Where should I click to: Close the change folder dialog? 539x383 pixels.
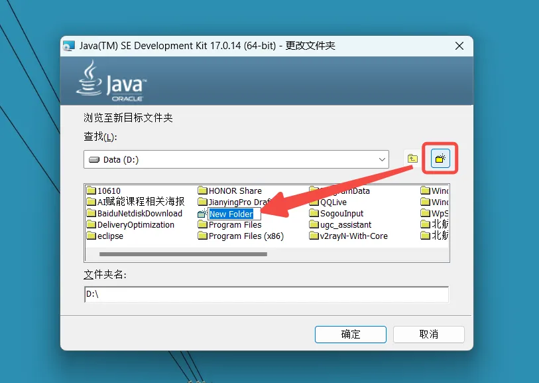459,46
